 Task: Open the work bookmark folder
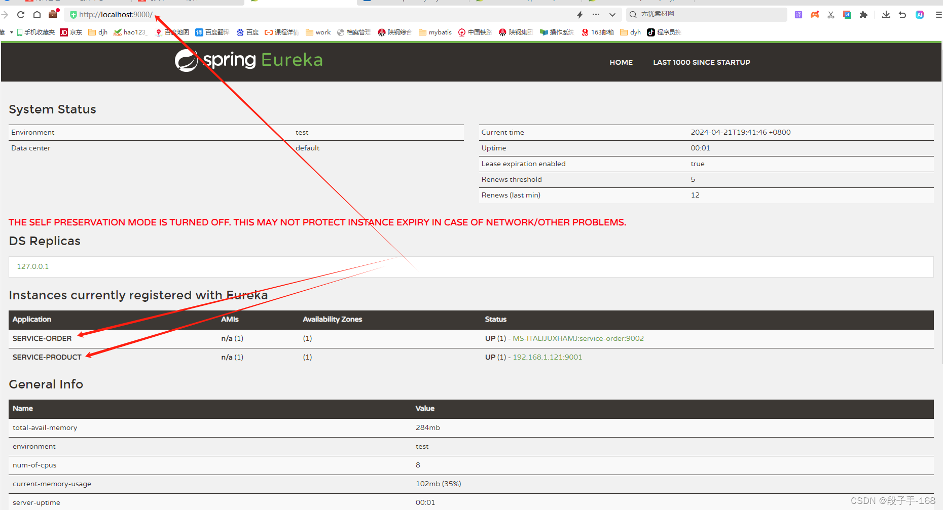coord(318,32)
